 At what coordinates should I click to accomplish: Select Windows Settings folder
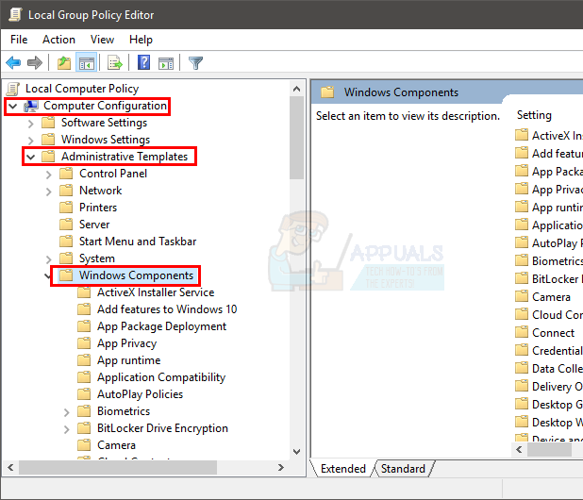pyautogui.click(x=106, y=140)
